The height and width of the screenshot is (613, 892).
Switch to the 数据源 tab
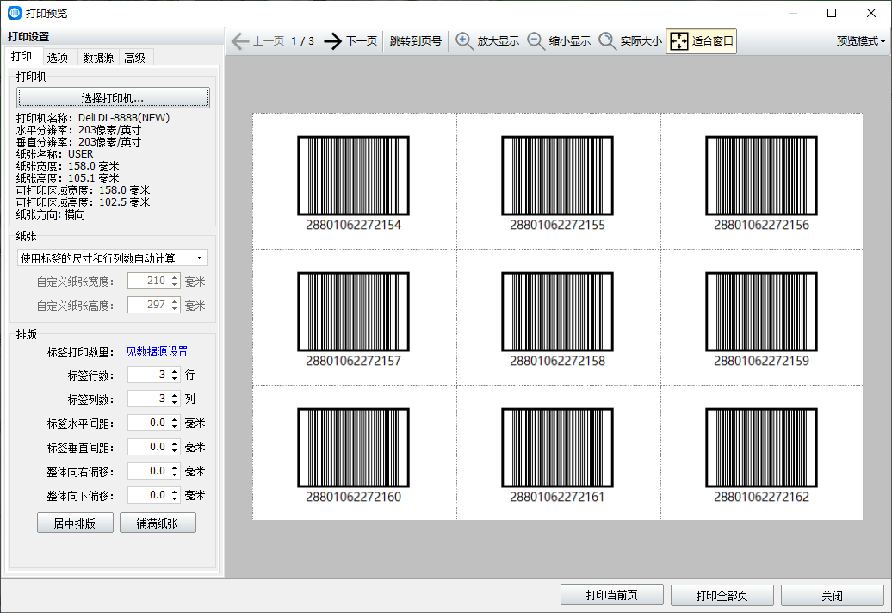98,58
